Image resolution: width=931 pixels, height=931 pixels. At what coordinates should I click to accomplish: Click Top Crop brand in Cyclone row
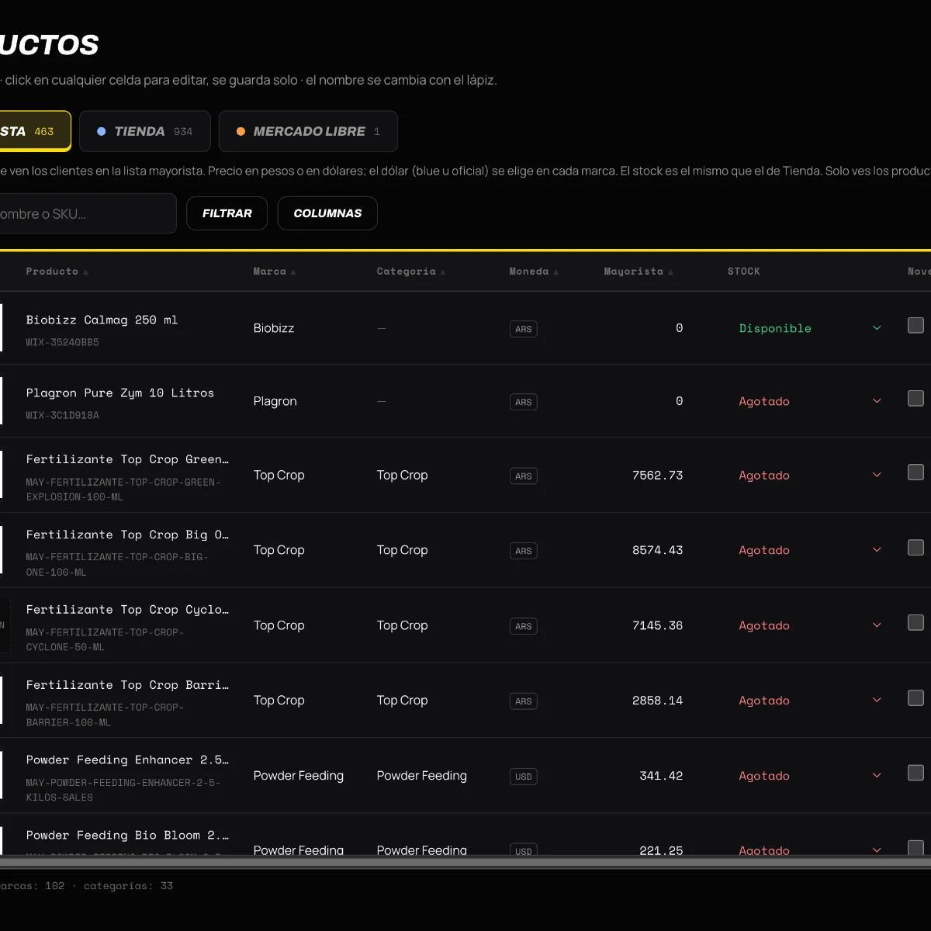[x=279, y=625]
